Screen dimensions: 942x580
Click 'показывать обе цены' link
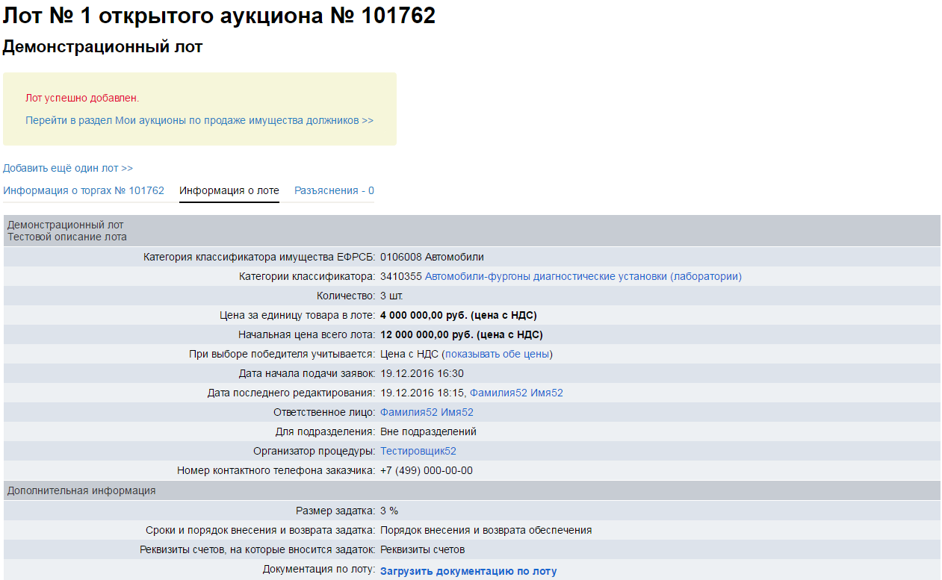point(498,354)
